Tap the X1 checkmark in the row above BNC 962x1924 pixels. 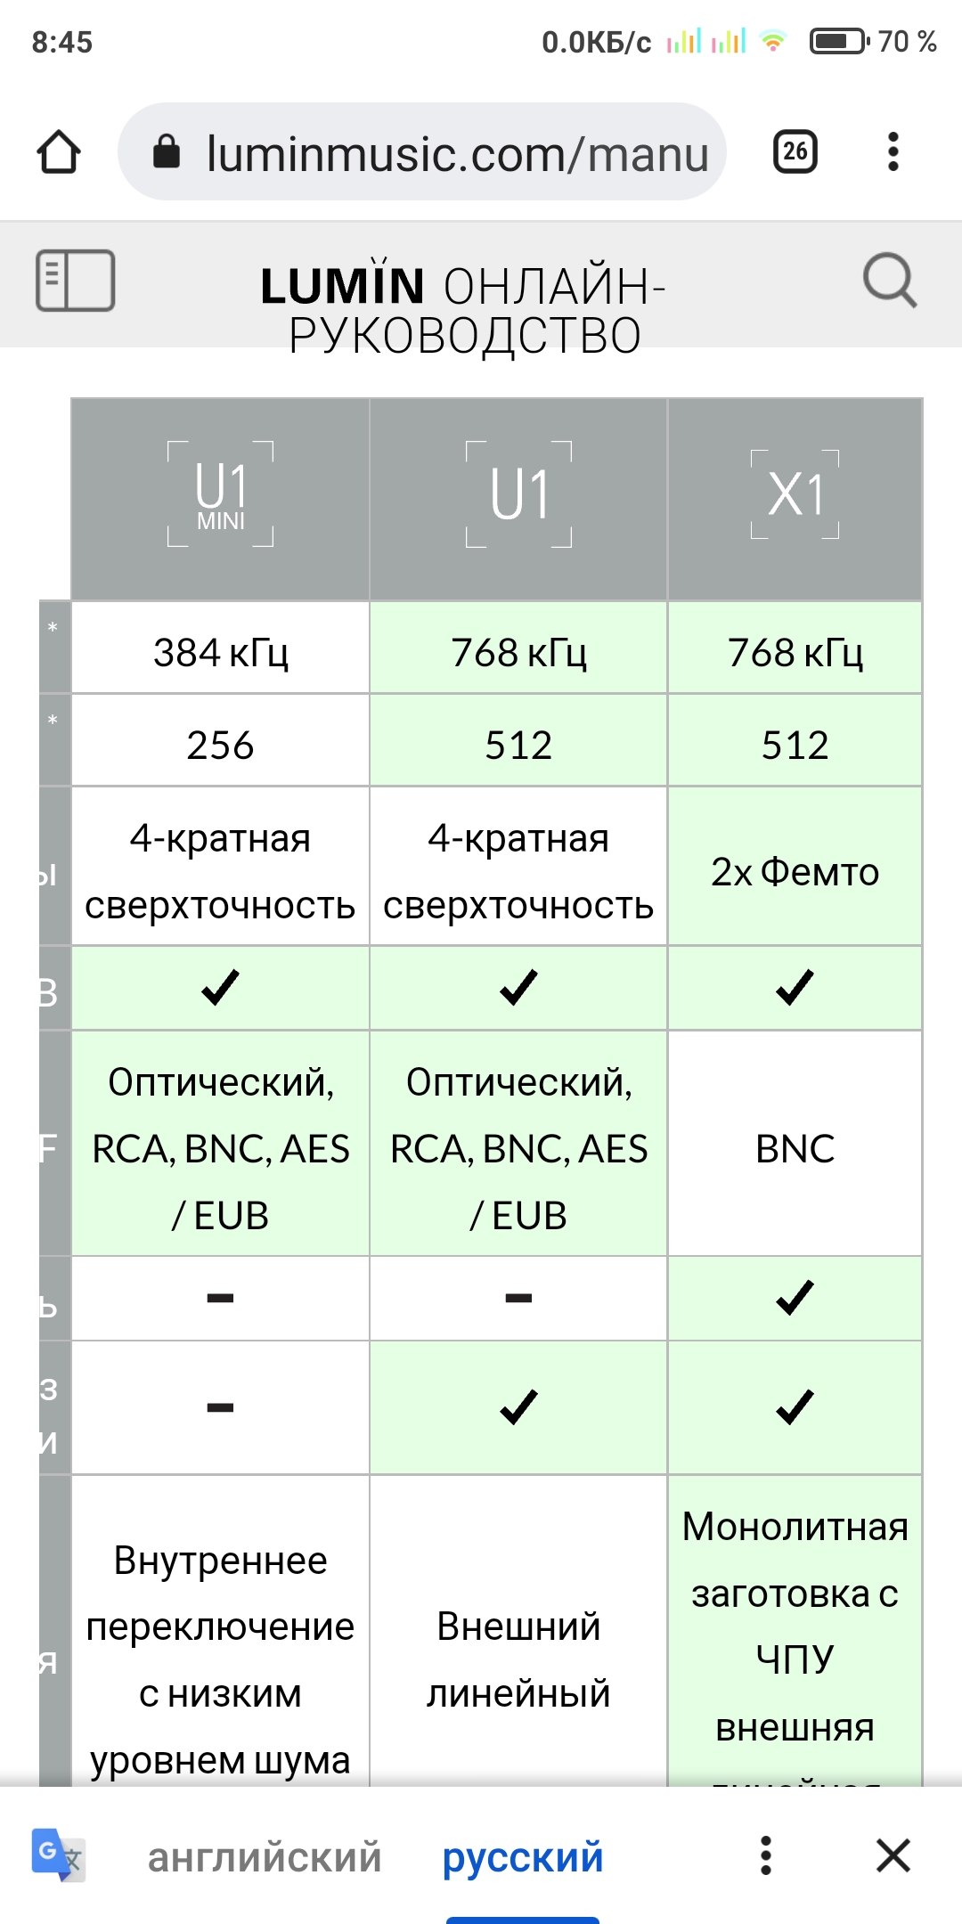pyautogui.click(x=795, y=987)
